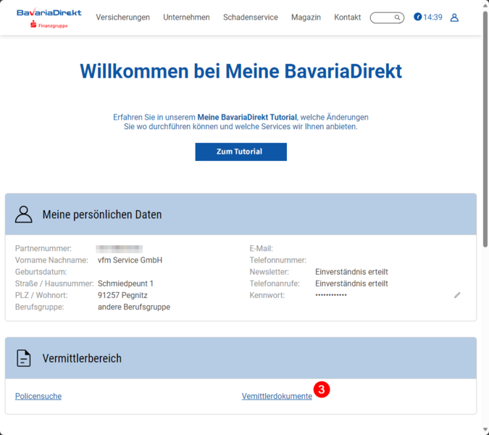Select the value andere Berufsgruppe
This screenshot has width=489, height=435.
tap(134, 307)
